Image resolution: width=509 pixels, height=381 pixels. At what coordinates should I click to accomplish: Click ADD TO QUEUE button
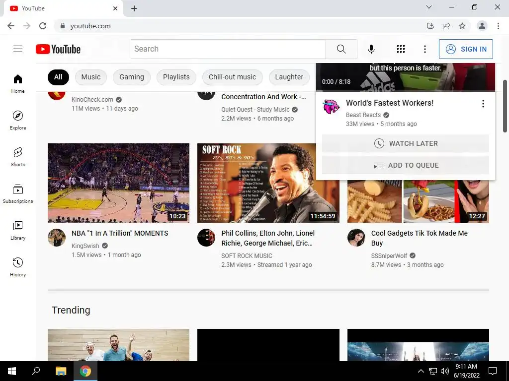406,165
